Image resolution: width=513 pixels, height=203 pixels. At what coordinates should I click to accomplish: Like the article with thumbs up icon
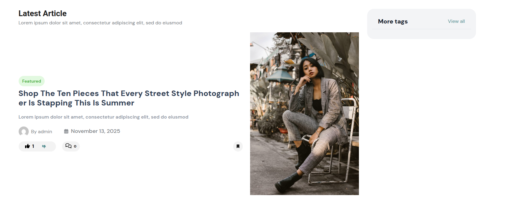(28, 146)
